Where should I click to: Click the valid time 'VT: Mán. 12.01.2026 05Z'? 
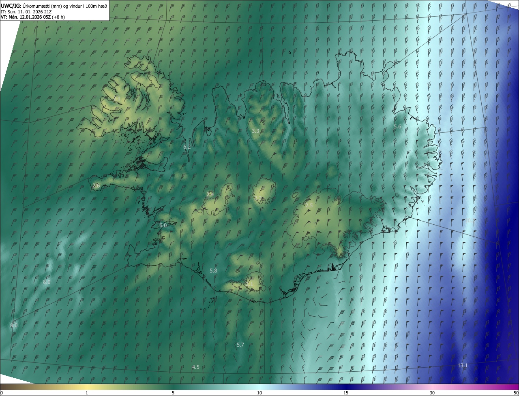coord(26,17)
